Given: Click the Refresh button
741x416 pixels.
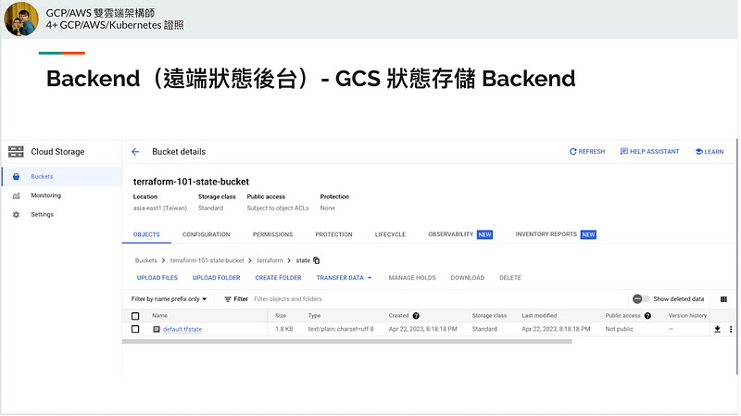Looking at the screenshot, I should [x=587, y=152].
